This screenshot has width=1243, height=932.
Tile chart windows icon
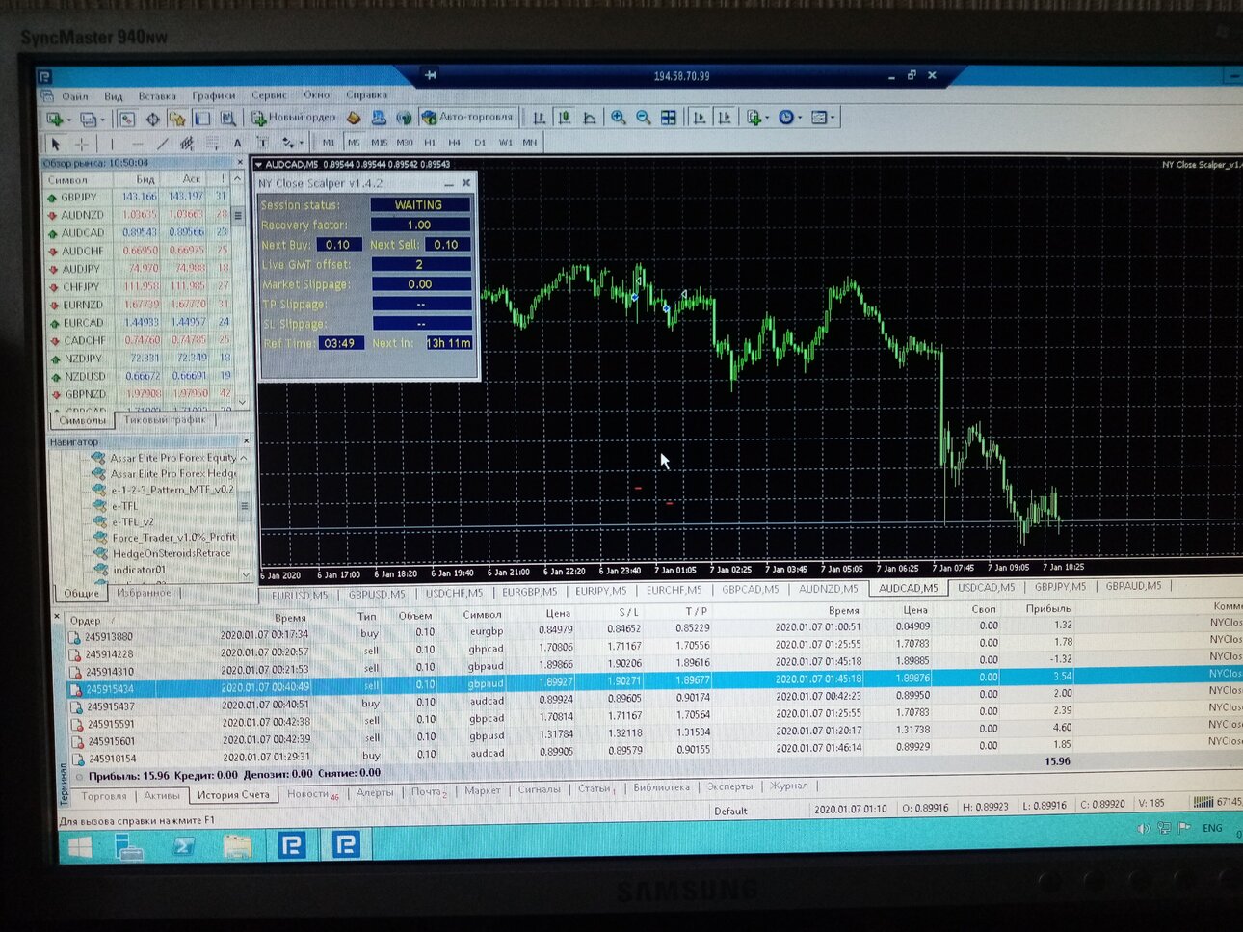tap(668, 118)
